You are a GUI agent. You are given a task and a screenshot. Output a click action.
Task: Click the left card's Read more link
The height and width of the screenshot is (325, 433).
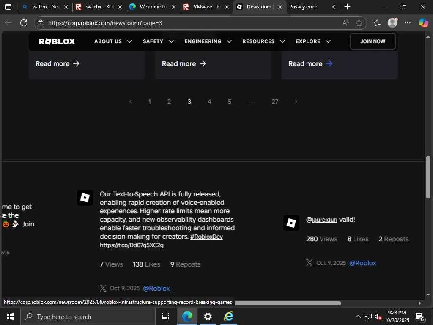click(x=58, y=63)
